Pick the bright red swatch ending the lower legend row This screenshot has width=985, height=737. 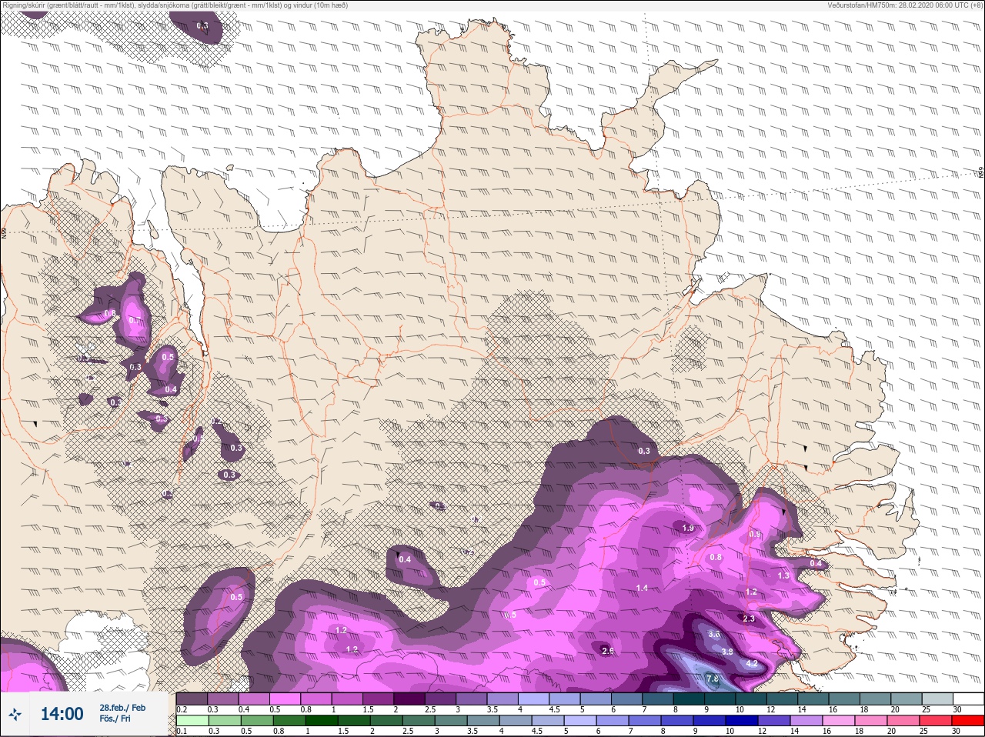coord(968,721)
